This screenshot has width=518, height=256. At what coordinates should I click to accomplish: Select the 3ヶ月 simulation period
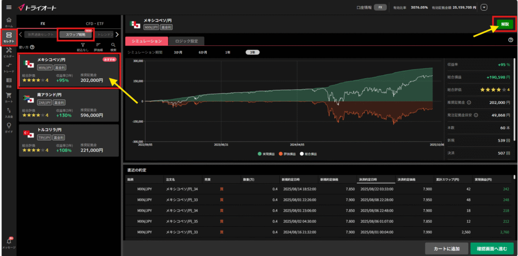178,52
